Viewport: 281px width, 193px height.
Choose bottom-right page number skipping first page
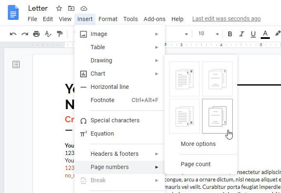[x=217, y=116]
